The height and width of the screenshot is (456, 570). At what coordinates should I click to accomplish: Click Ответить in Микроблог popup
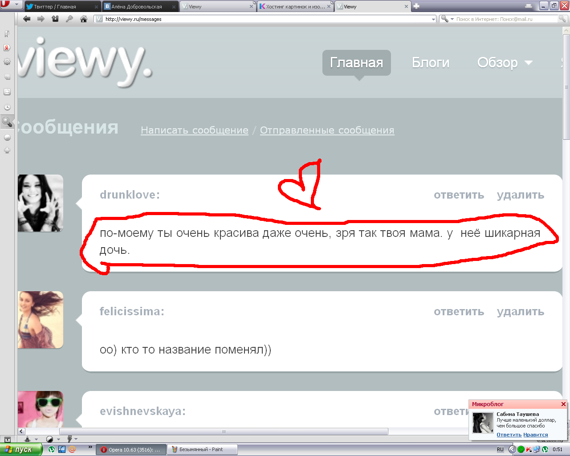point(509,435)
